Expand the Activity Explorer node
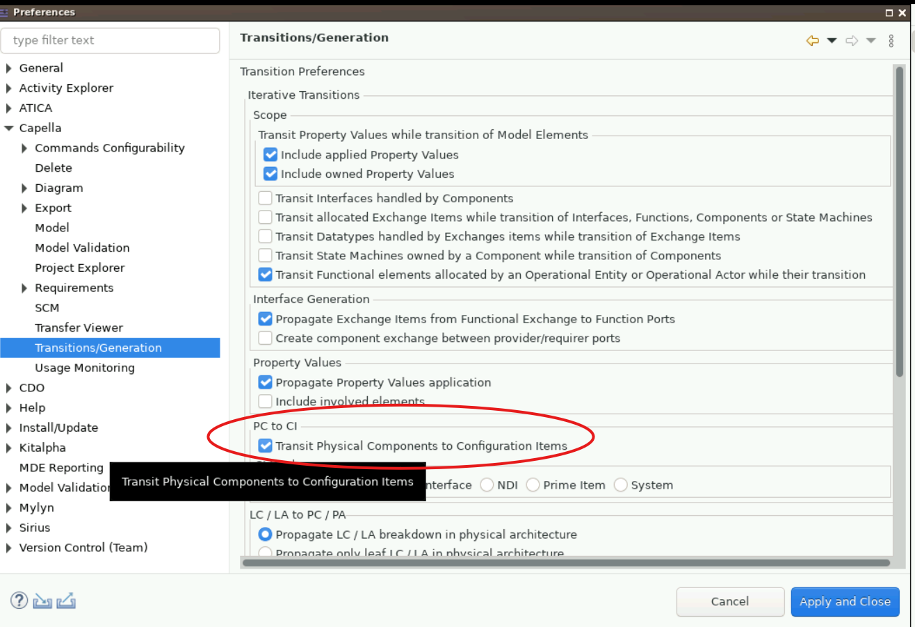Image resolution: width=915 pixels, height=627 pixels. point(9,88)
